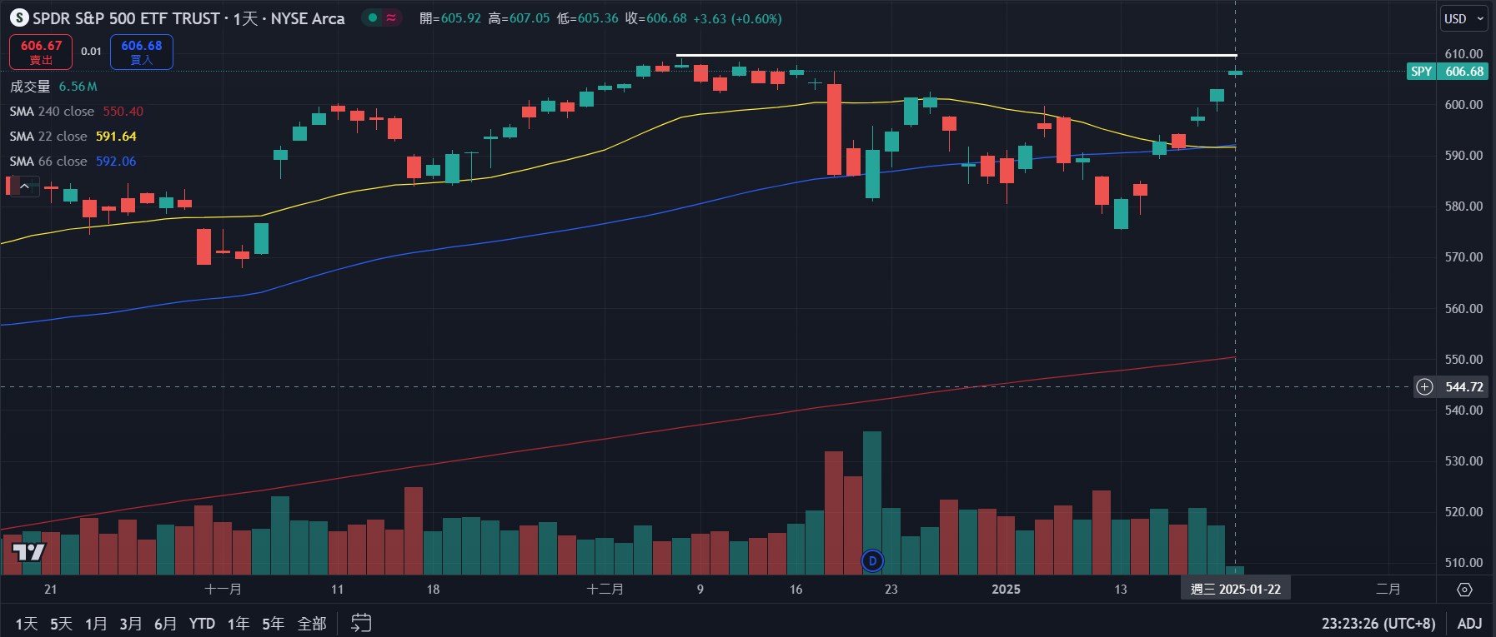
Task: Click the SPDR symbol logo icon
Action: click(x=18, y=18)
